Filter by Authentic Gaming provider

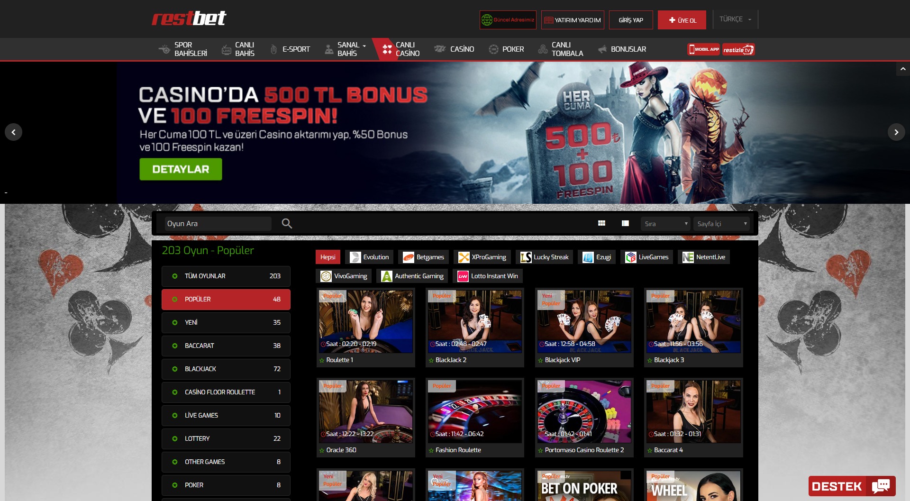pos(412,276)
